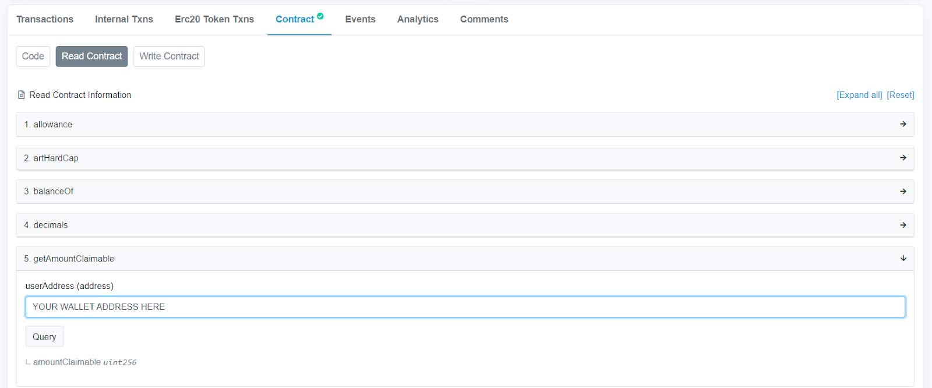This screenshot has height=388, width=932.
Task: Open the Transactions tab
Action: click(x=45, y=19)
